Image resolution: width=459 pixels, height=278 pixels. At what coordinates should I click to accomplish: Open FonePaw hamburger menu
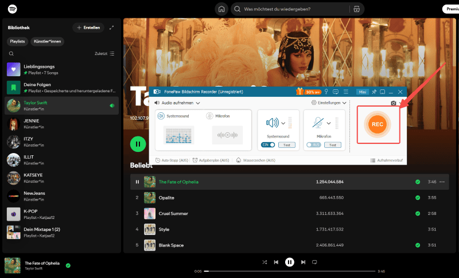(x=346, y=92)
